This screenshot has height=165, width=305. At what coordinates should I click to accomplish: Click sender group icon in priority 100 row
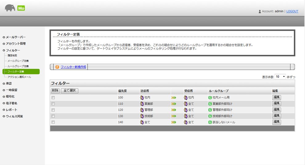[x=142, y=98]
